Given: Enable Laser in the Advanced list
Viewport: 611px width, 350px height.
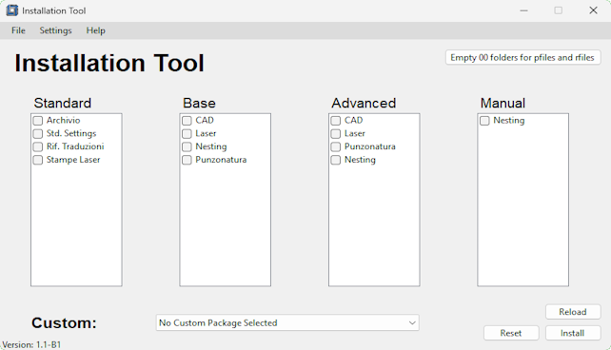Looking at the screenshot, I should pyautogui.click(x=336, y=134).
